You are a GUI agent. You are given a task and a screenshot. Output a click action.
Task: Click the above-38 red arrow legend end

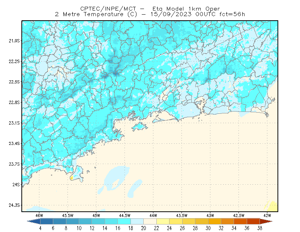click(x=266, y=221)
